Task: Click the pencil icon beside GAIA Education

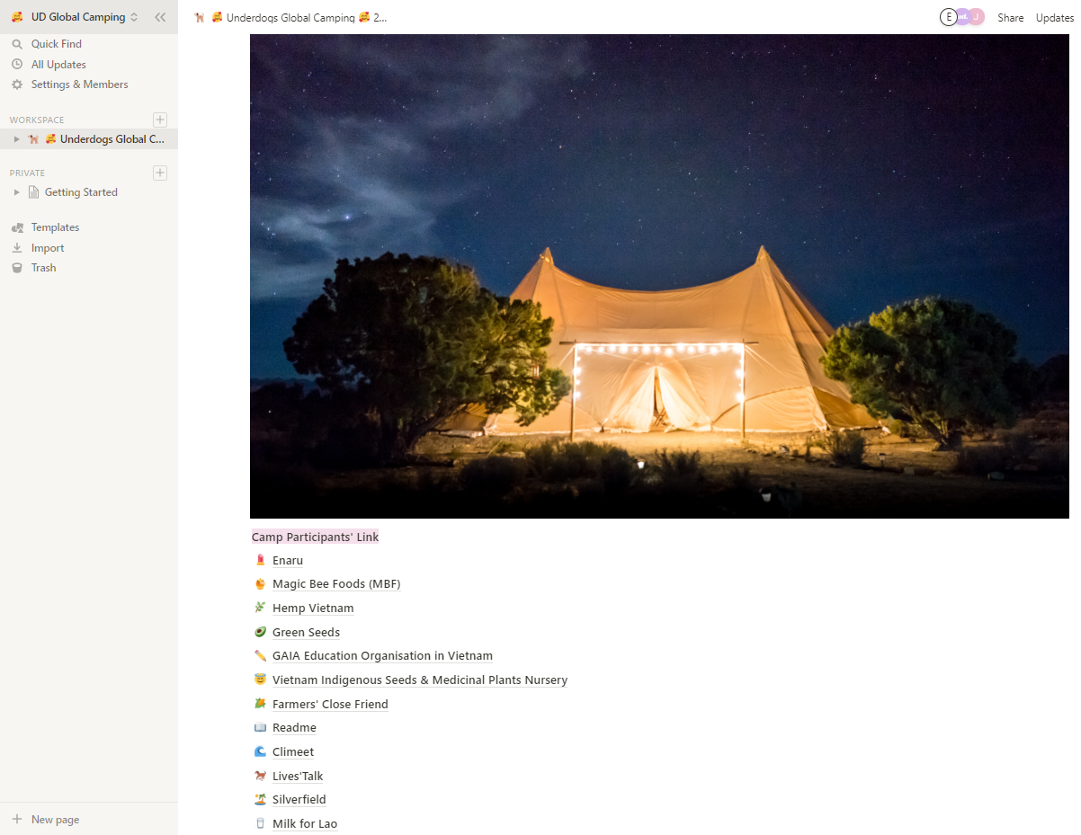Action: [260, 656]
